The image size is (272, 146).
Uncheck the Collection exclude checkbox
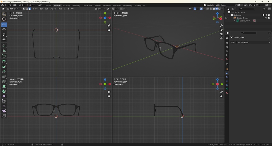tap(263, 15)
